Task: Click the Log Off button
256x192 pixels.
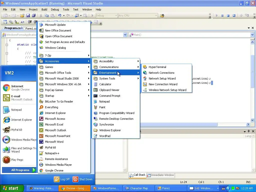Action: pos(62,179)
